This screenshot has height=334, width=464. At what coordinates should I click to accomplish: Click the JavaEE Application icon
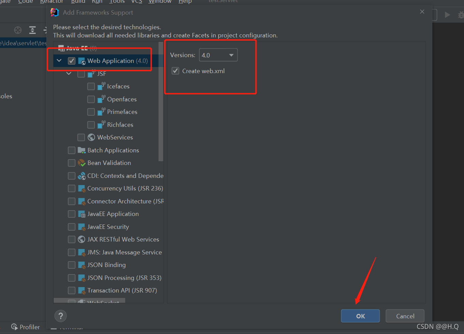[x=82, y=214]
